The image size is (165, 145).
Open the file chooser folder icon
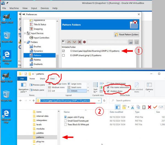coord(131,42)
